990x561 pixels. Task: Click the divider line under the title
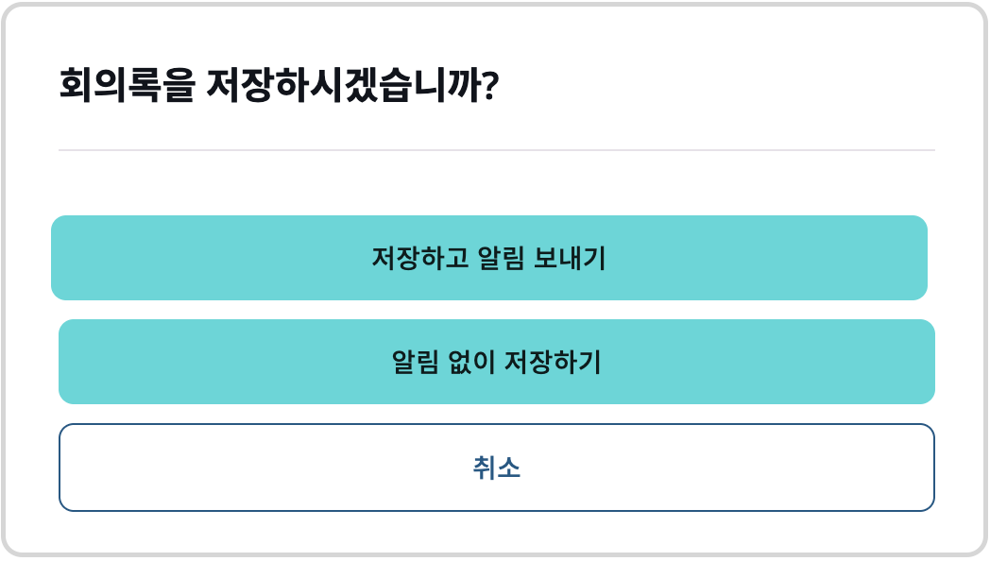pos(494,148)
